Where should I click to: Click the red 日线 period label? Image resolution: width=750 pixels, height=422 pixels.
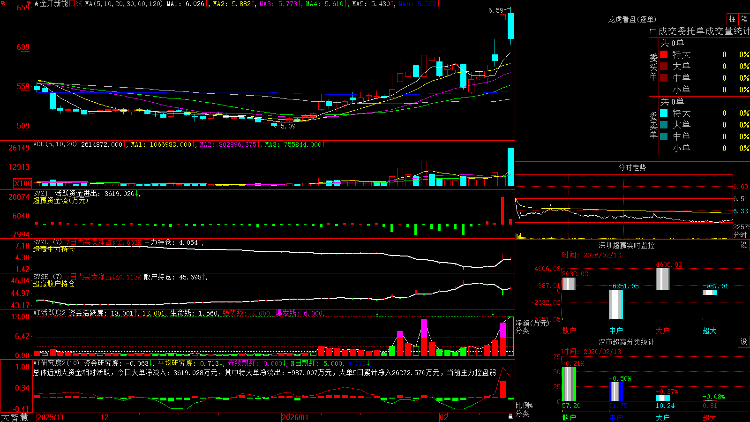(75, 4)
